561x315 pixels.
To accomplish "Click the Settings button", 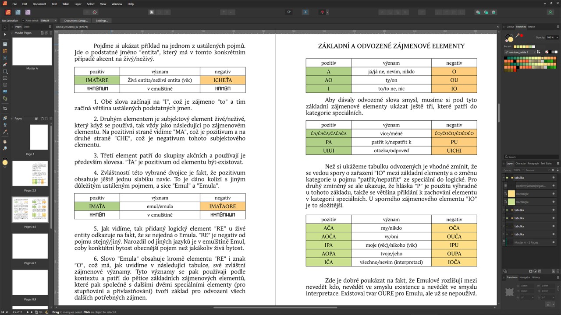I will click(x=102, y=21).
